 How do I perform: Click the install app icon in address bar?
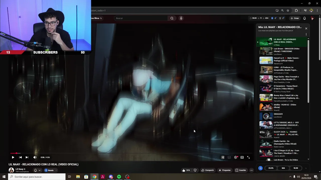click(x=277, y=10)
